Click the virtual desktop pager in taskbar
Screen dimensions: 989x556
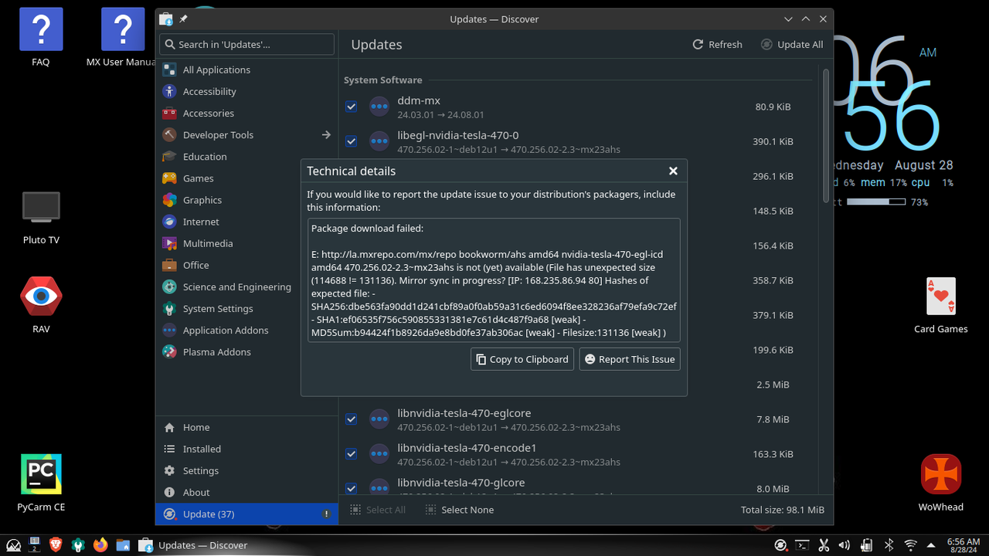point(34,545)
